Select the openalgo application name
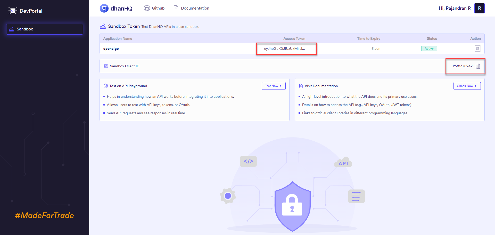Viewport: 495px width, 235px height. point(111,48)
